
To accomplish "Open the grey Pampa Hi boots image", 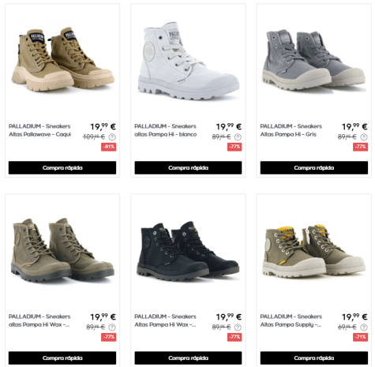I will [314, 60].
